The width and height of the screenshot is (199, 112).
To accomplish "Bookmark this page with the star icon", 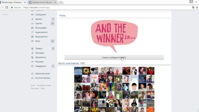I will point(197,7).
